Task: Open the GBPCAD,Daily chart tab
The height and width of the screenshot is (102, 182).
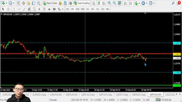Action: (88, 95)
